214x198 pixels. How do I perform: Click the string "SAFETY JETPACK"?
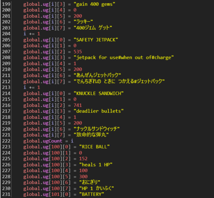point(96,40)
